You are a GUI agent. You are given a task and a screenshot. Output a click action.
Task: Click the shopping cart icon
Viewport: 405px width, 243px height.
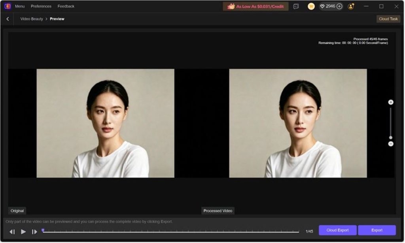coord(312,6)
